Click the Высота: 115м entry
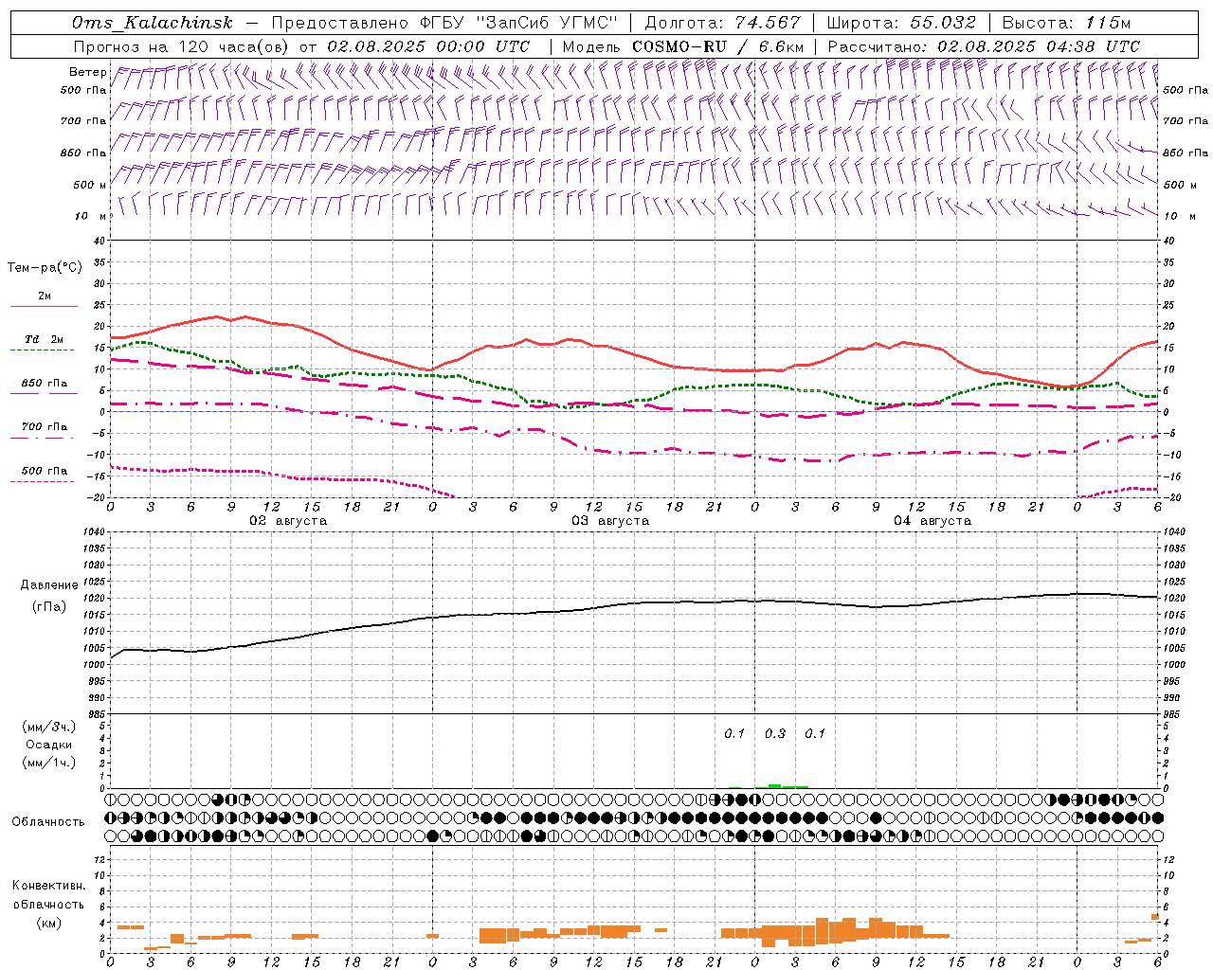The height and width of the screenshot is (970, 1213). tap(1066, 23)
